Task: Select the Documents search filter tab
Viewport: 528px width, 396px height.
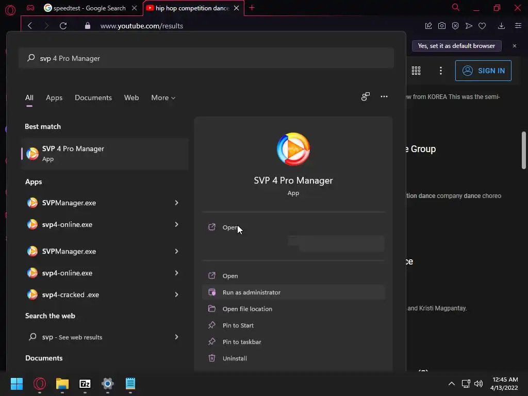Action: (x=93, y=97)
